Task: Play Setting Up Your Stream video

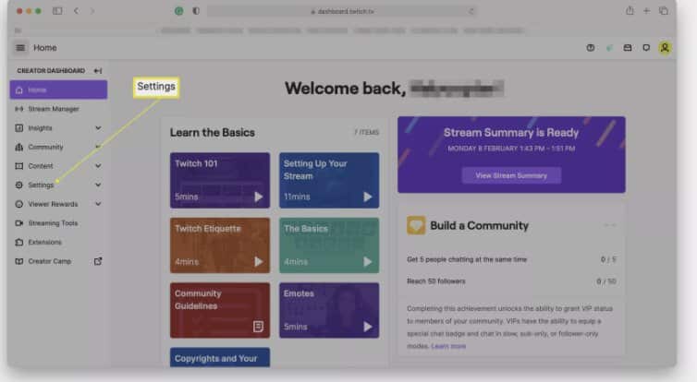Action: click(x=368, y=197)
